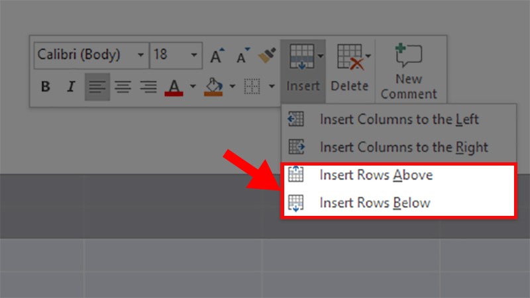Choose Insert Rows Above
The height and width of the screenshot is (298, 530).
(376, 175)
